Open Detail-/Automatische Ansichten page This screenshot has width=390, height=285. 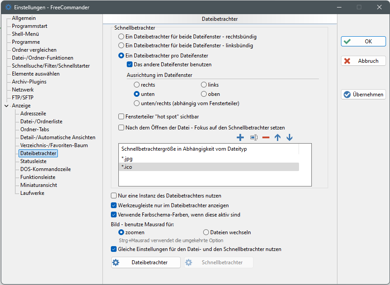click(58, 138)
